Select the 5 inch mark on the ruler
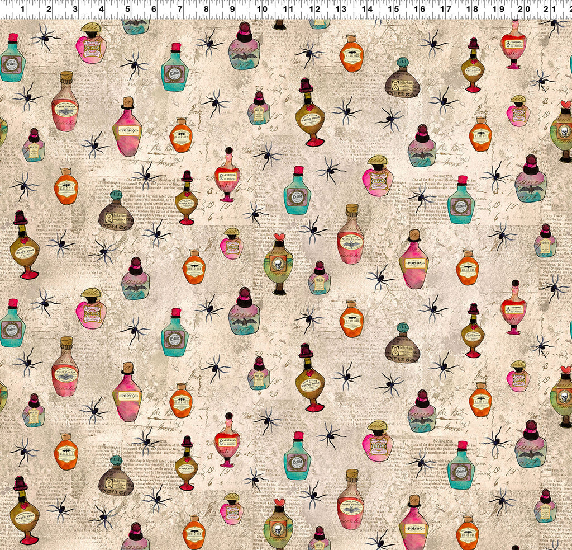Viewport: 572px width, 550px height. point(127,9)
